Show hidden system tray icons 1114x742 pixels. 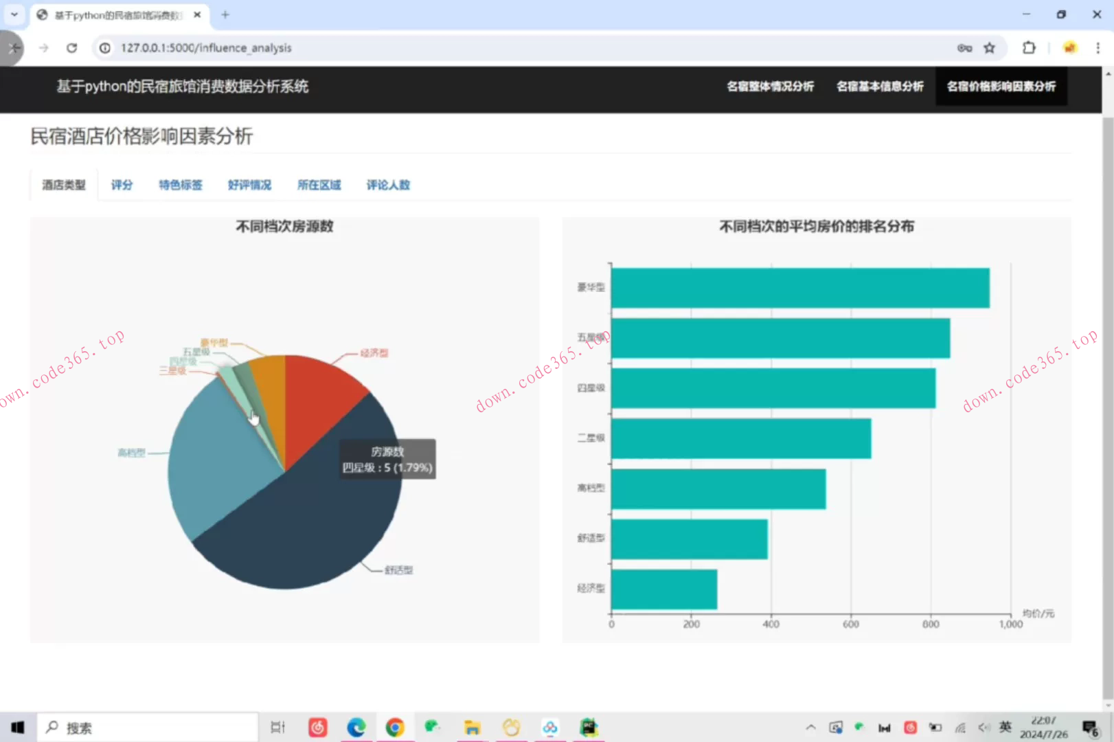pyautogui.click(x=810, y=727)
